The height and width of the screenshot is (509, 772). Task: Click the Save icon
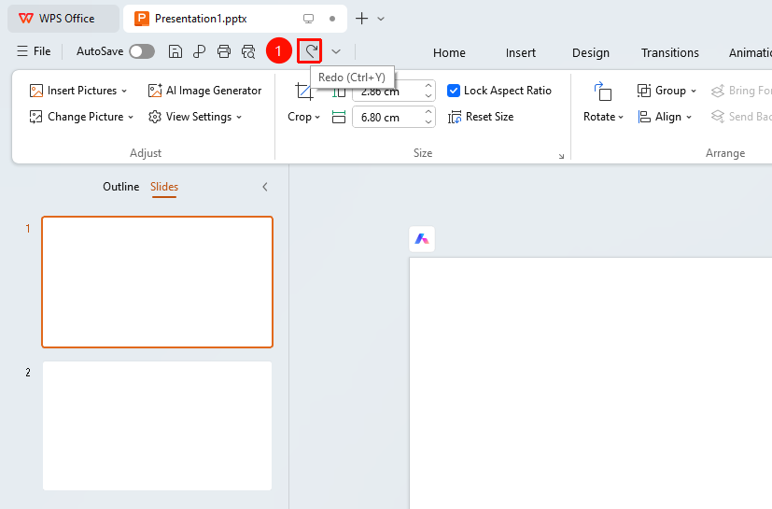coord(175,51)
